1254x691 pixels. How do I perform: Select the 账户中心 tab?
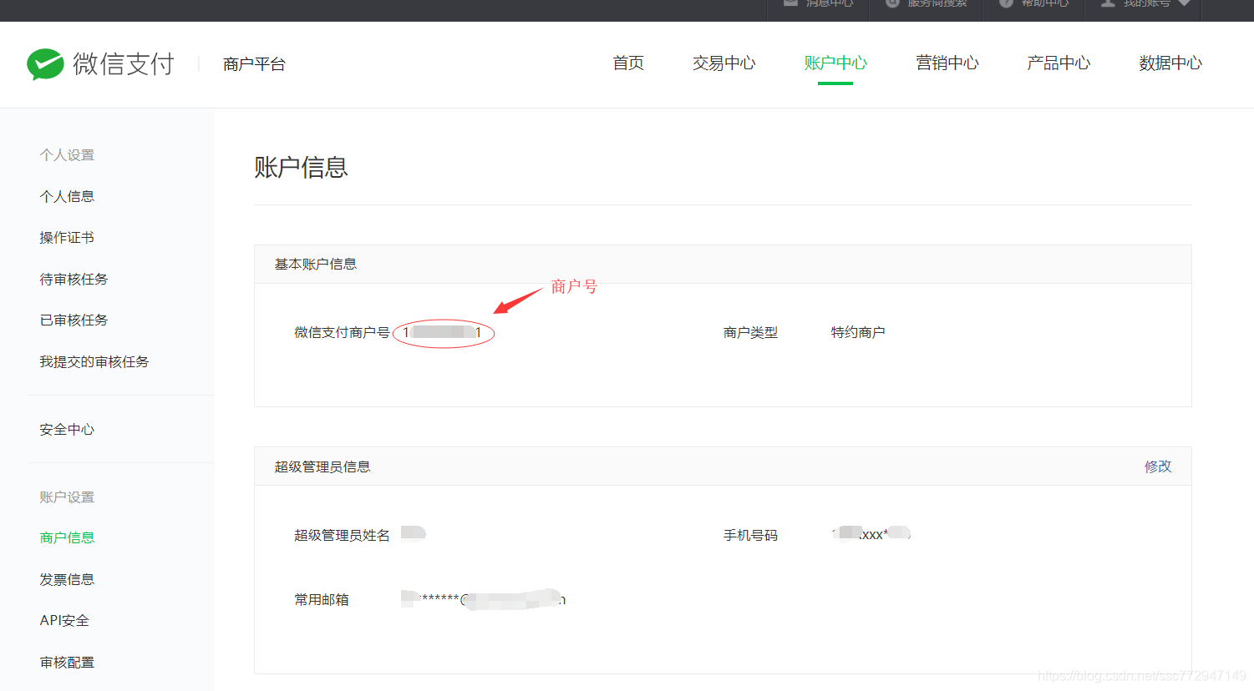click(x=835, y=63)
